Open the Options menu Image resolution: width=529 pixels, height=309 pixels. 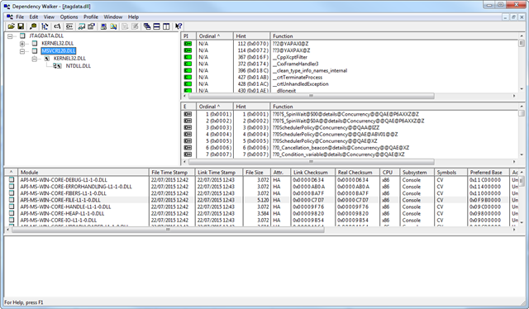pos(69,17)
